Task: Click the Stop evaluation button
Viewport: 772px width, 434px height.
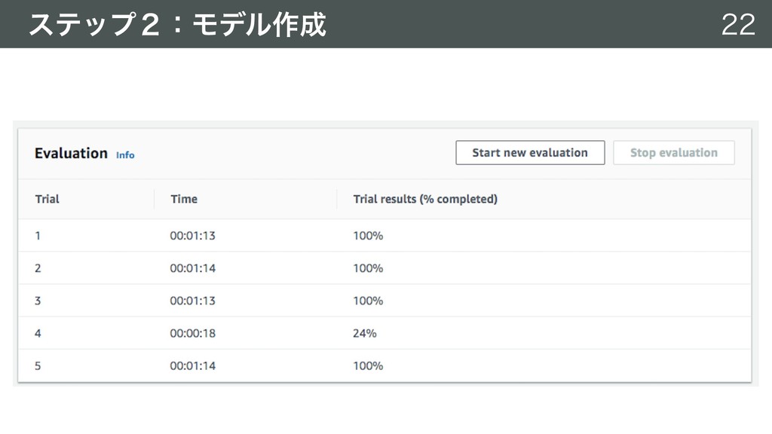Action: click(673, 152)
